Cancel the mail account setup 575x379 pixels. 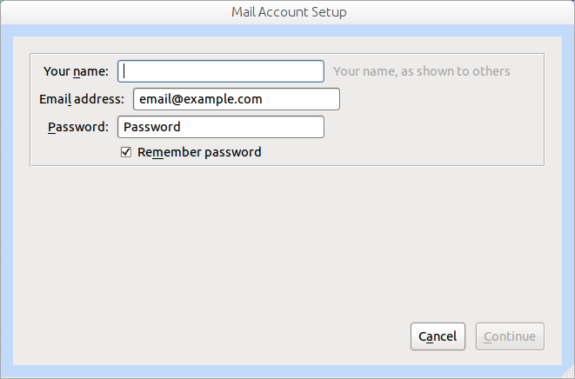[x=438, y=336]
